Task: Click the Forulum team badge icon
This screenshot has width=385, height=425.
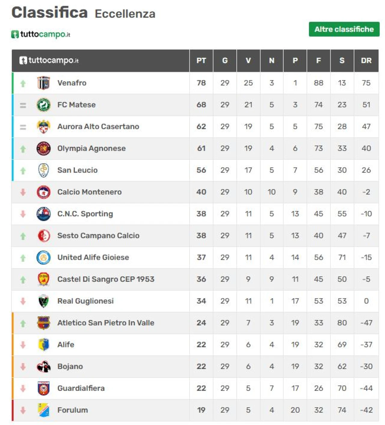Action: [44, 410]
